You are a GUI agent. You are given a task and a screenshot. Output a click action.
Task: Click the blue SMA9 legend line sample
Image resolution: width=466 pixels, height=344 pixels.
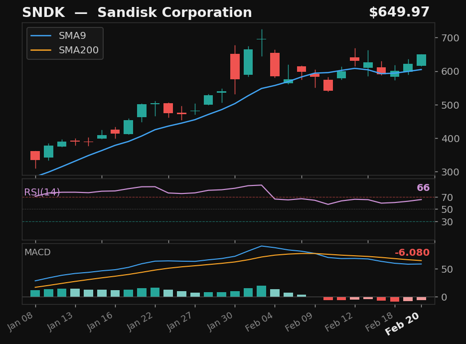41,36
